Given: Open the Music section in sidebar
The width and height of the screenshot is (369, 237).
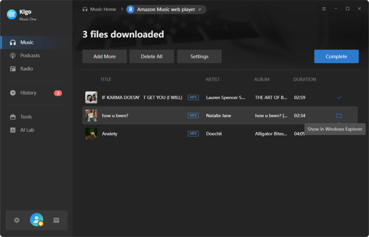Looking at the screenshot, I should coord(27,42).
